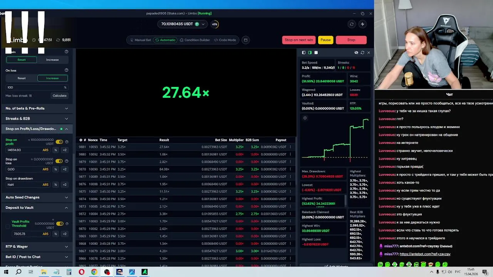This screenshot has width=493, height=277.
Task: Click help icon next to On loss
Action: point(66,70)
